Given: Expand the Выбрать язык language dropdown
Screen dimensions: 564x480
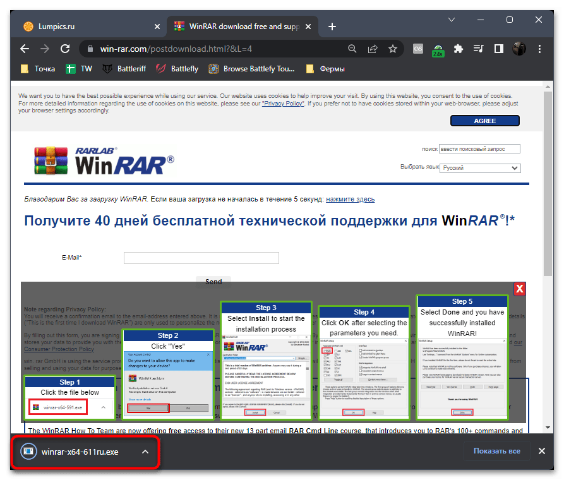Looking at the screenshot, I should point(480,168).
